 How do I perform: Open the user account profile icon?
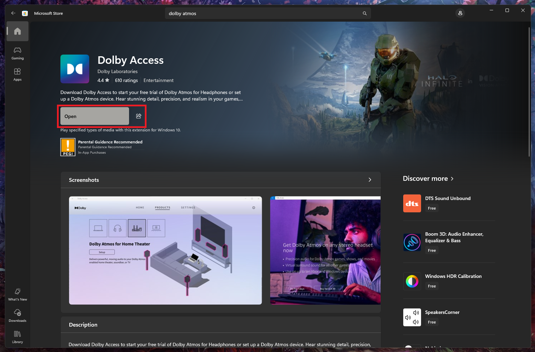pos(460,13)
